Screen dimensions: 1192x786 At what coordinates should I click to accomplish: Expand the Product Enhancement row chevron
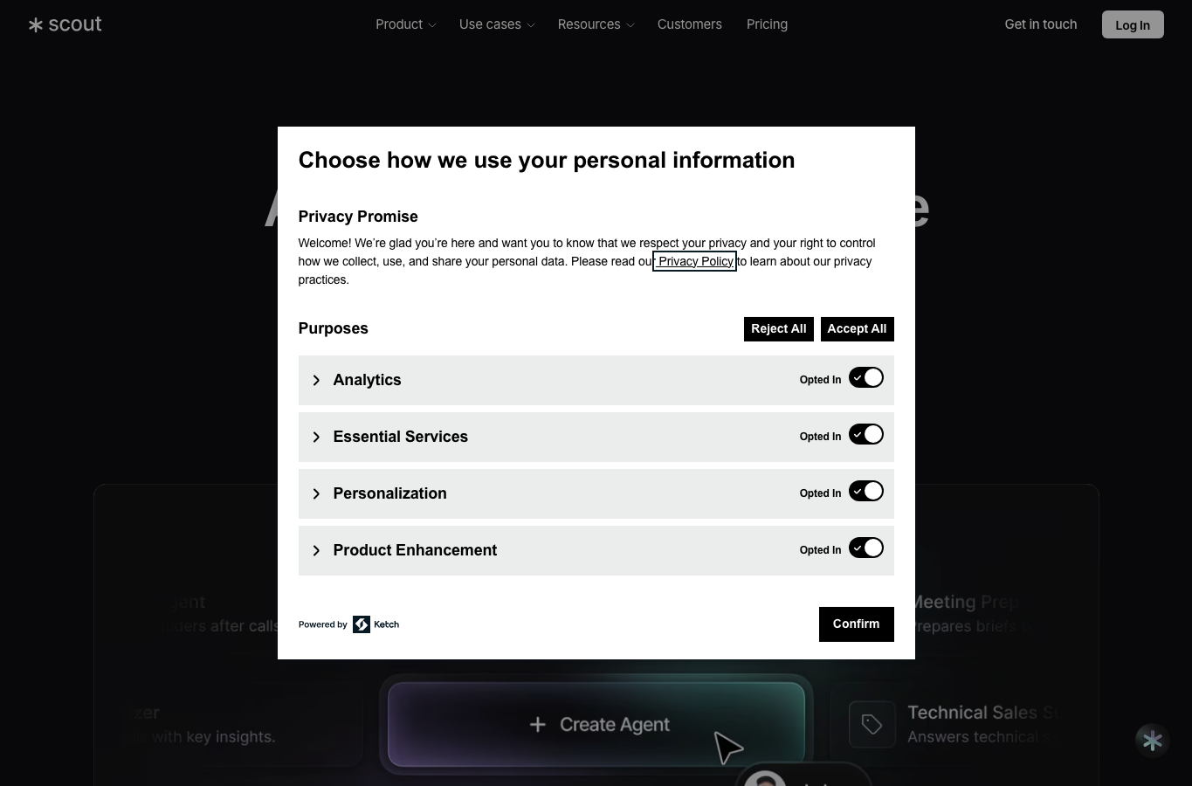point(316,550)
